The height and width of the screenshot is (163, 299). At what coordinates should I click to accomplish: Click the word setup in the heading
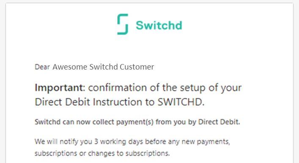(192, 88)
